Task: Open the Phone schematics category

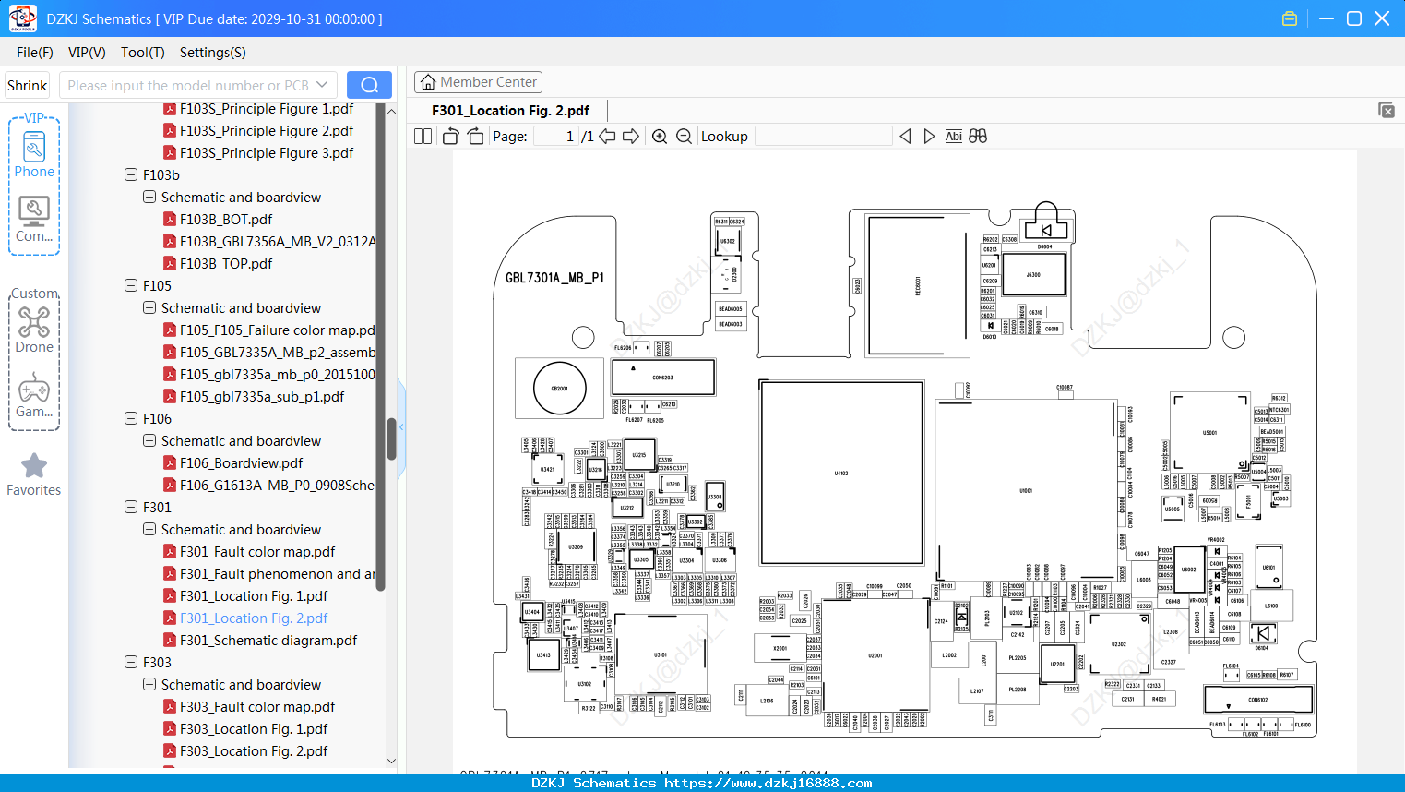Action: (34, 155)
